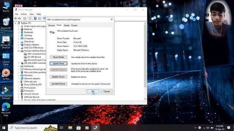Open the View menu
Screen dimensions: 234x131
pos(32,14)
